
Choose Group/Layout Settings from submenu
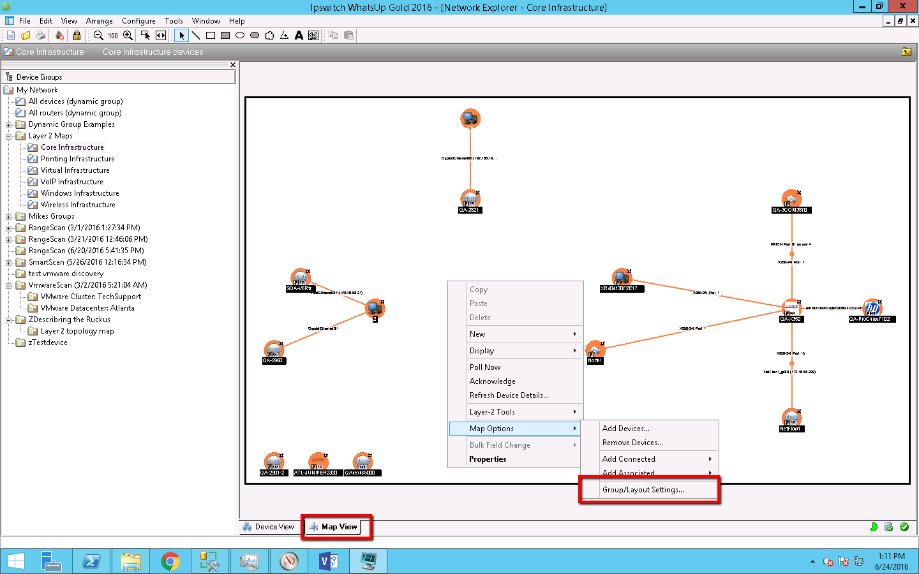click(x=643, y=490)
